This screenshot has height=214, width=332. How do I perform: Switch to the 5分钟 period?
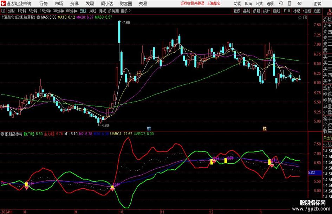[33, 11]
